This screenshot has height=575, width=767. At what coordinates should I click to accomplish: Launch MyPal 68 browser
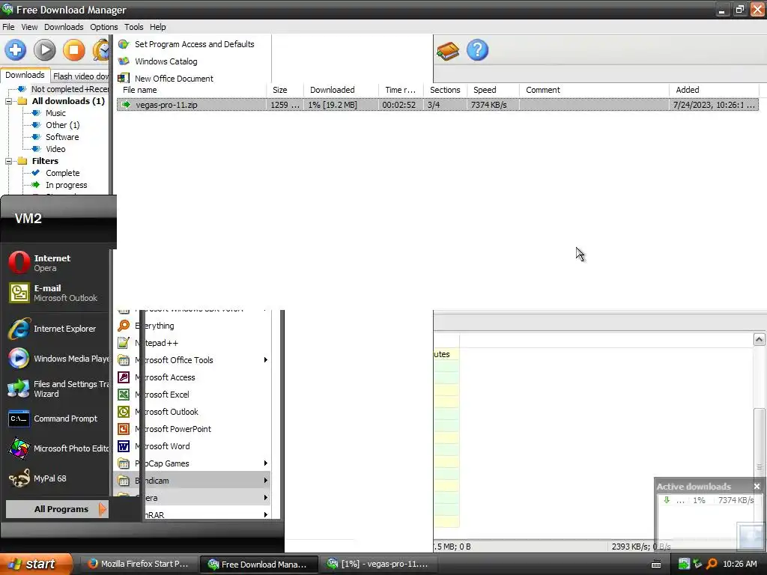56,478
